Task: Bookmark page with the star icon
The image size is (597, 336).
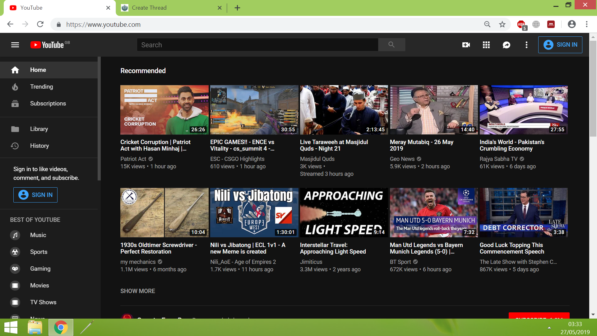Action: [502, 24]
